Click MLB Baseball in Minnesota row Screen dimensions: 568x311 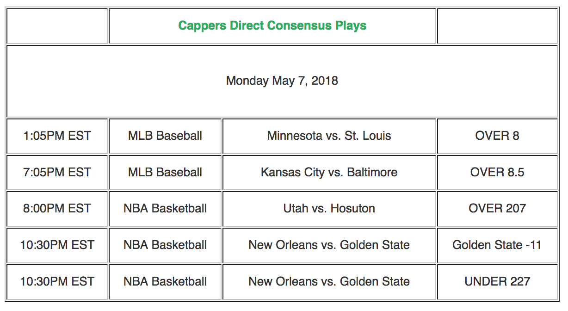[165, 136]
